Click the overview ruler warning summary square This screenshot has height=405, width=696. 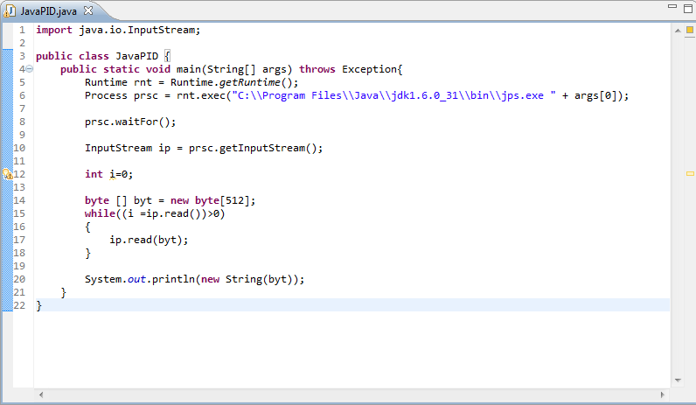coord(690,31)
